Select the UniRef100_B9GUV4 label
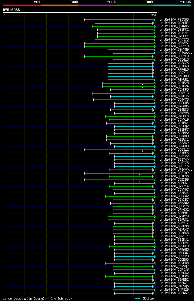The width and height of the screenshot is (194, 301). (174, 243)
